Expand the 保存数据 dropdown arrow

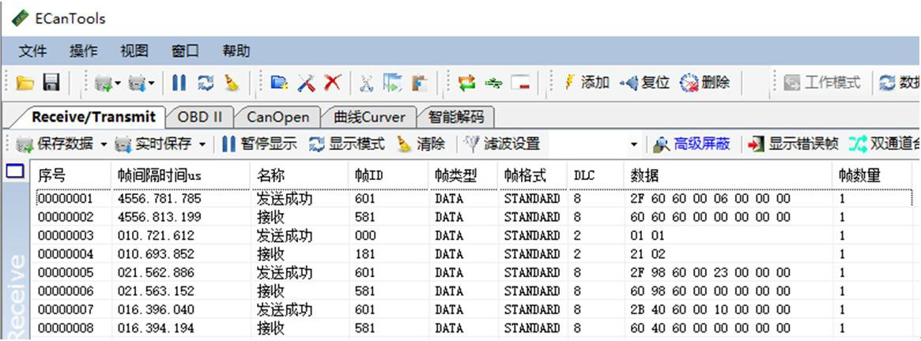[104, 144]
